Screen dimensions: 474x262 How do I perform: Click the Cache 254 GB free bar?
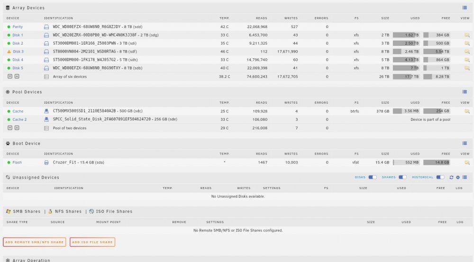437,111
